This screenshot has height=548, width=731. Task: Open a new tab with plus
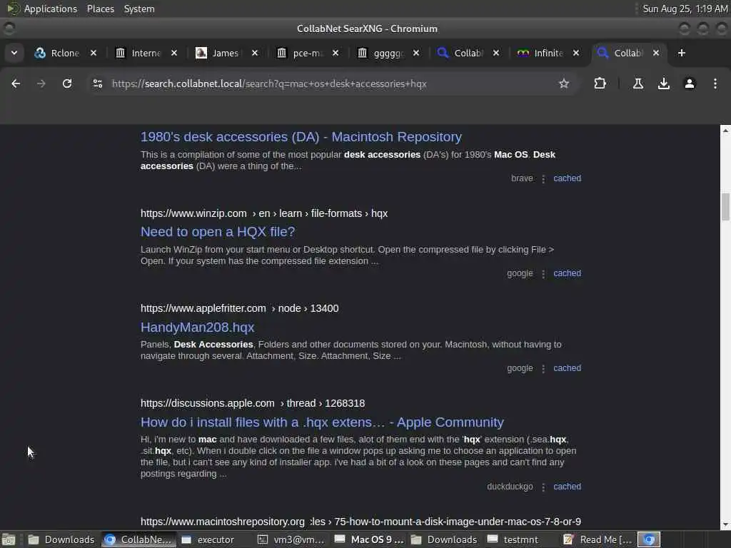click(x=682, y=53)
